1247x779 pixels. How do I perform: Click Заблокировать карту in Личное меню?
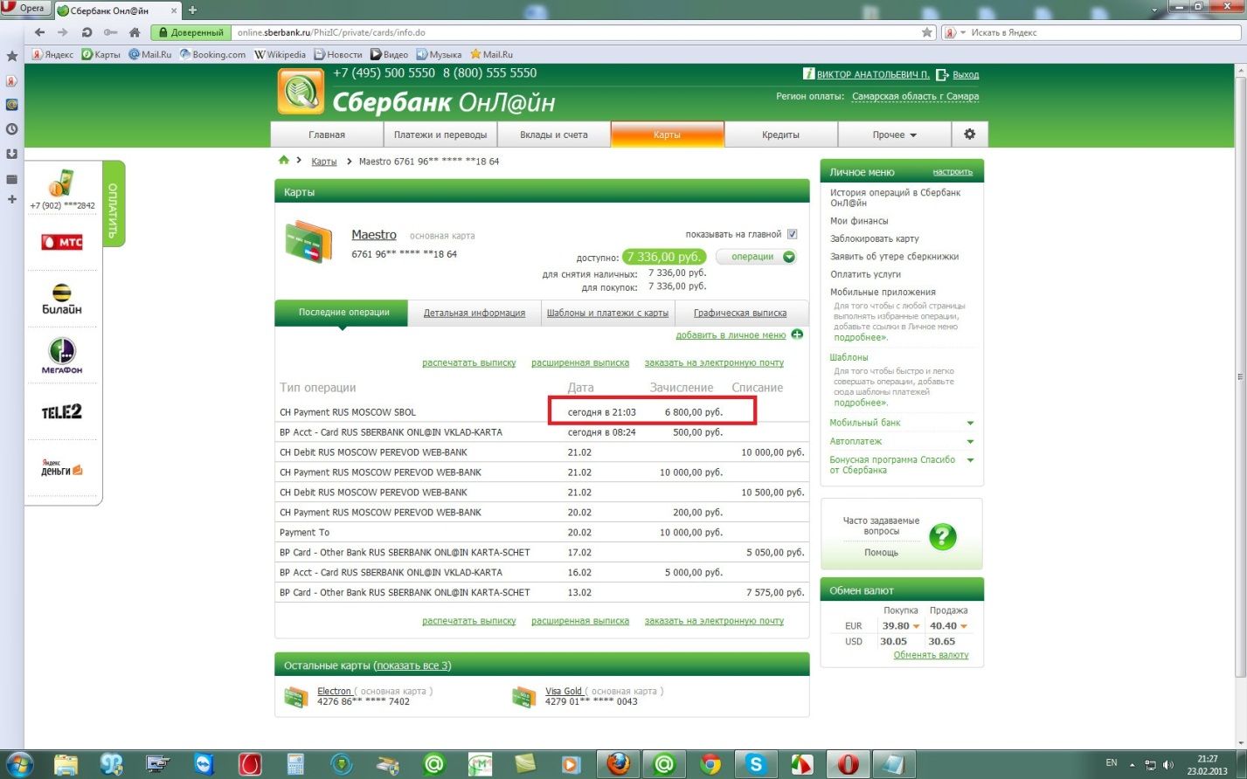874,238
